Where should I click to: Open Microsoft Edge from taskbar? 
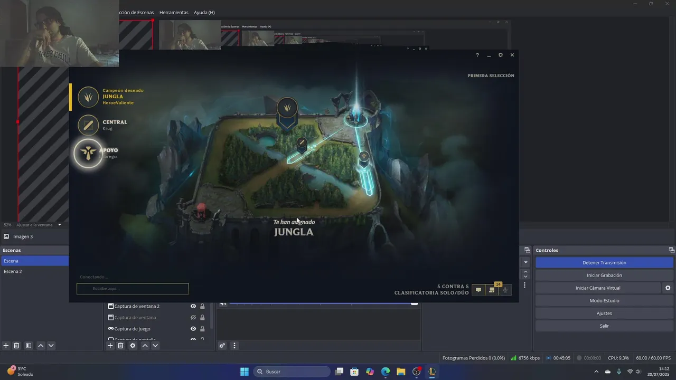tap(386, 372)
